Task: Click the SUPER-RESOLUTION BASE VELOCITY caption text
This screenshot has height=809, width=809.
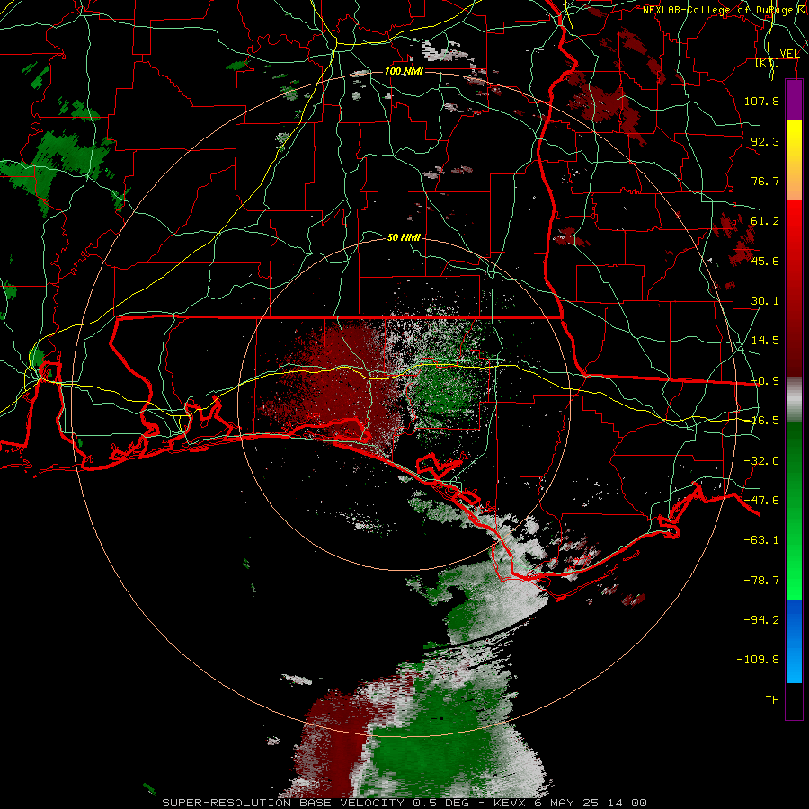Action: click(x=283, y=803)
